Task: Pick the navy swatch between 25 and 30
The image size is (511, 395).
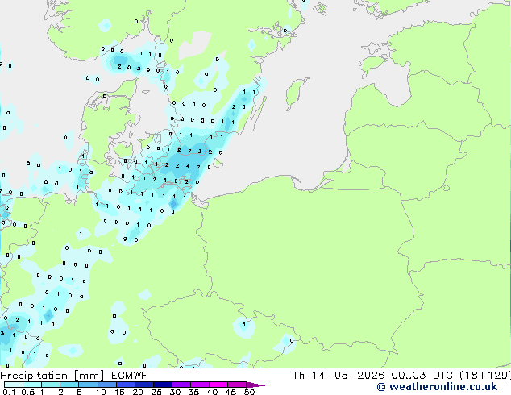Action: click(163, 385)
